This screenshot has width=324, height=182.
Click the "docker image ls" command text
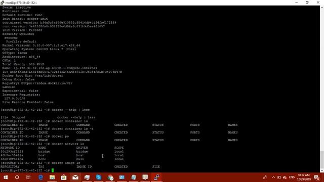66,163
